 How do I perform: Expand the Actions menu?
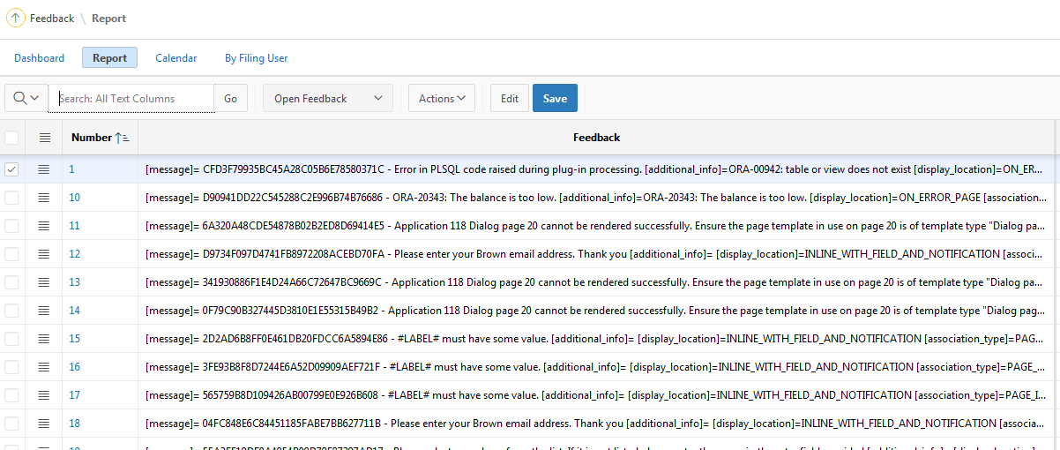click(442, 99)
